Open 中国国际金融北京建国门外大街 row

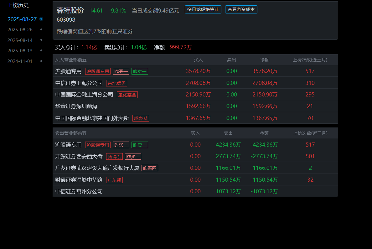pyautogui.click(x=195, y=118)
